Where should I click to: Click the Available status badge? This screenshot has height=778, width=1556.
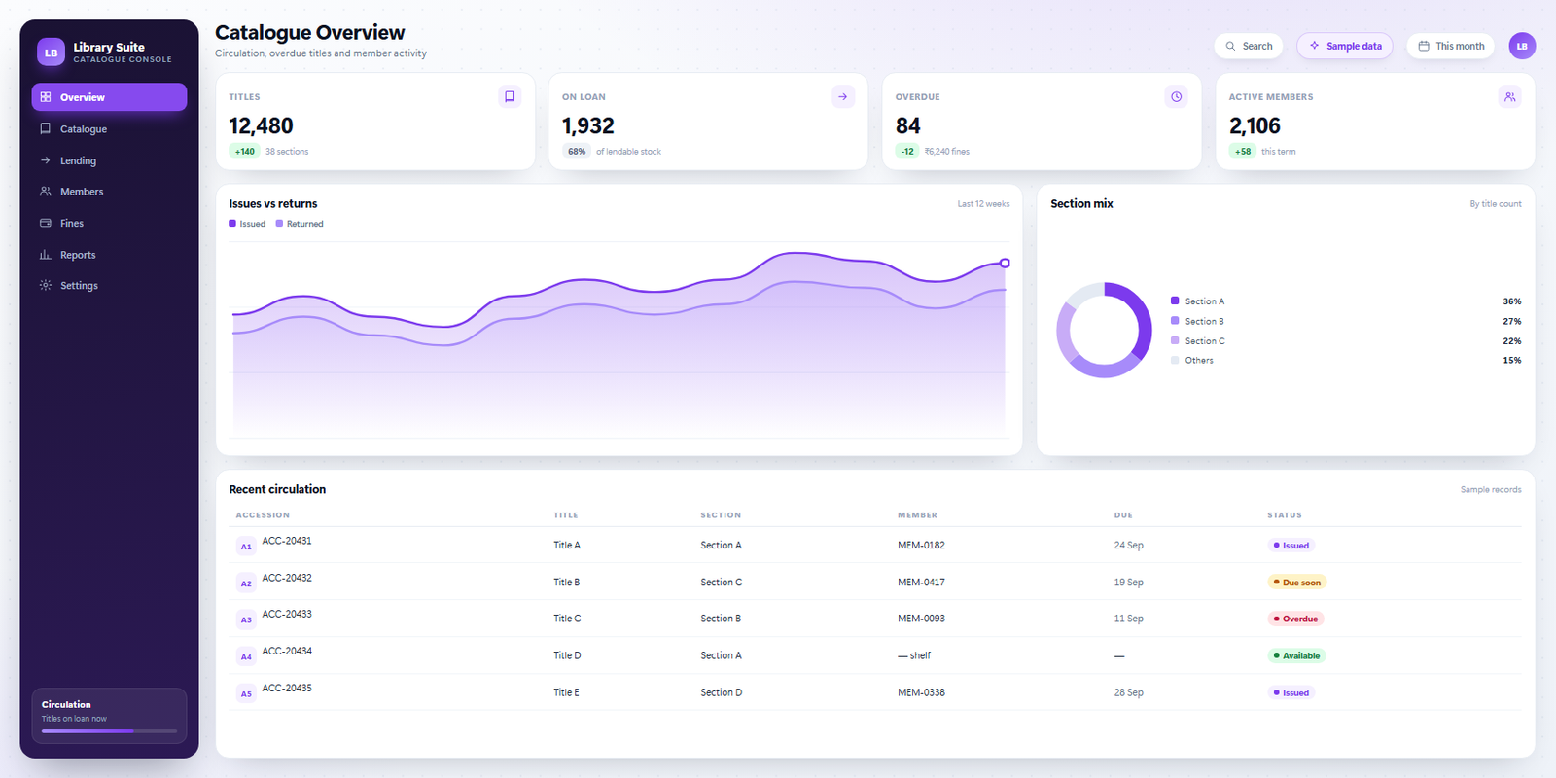pos(1296,655)
